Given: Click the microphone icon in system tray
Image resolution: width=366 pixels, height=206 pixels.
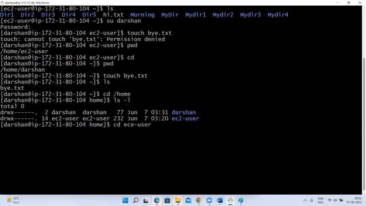Looking at the screenshot, I should [311, 200].
